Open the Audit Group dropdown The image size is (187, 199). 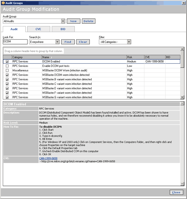63,21
